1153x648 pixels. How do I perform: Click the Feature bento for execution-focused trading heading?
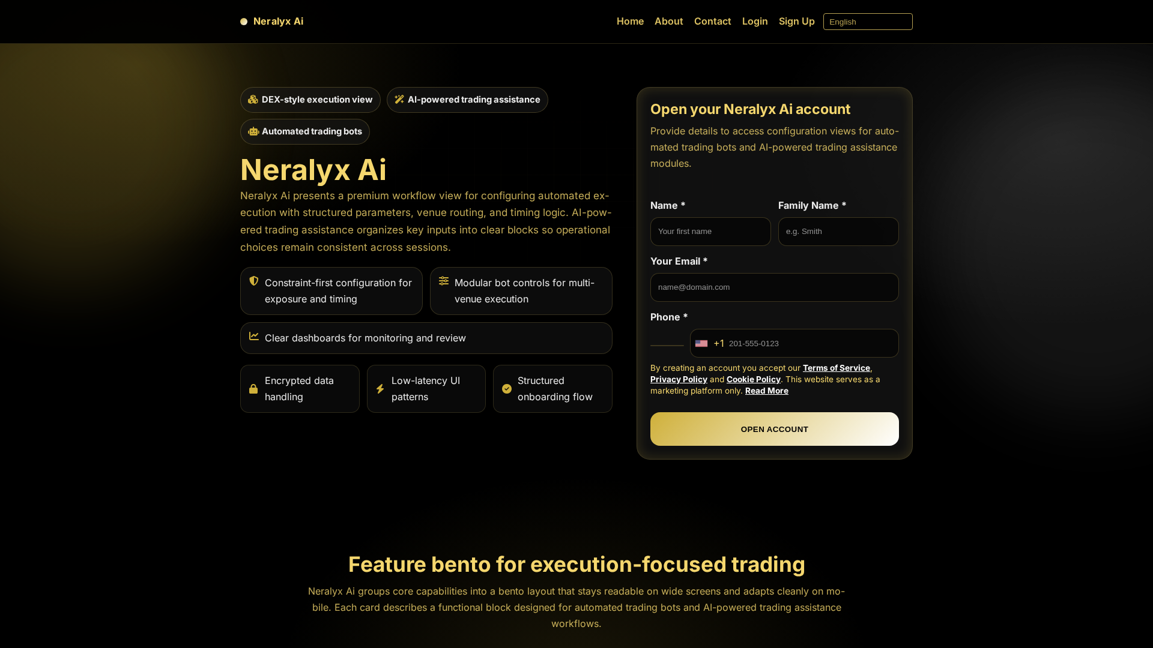576,565
